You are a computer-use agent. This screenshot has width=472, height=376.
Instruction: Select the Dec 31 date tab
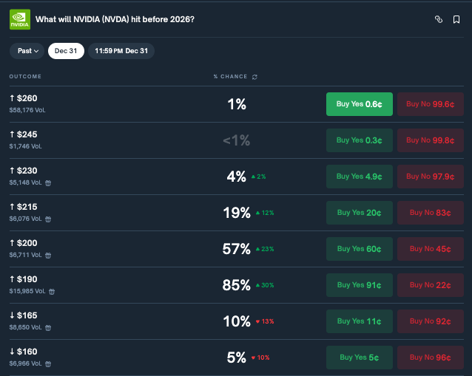pos(66,51)
